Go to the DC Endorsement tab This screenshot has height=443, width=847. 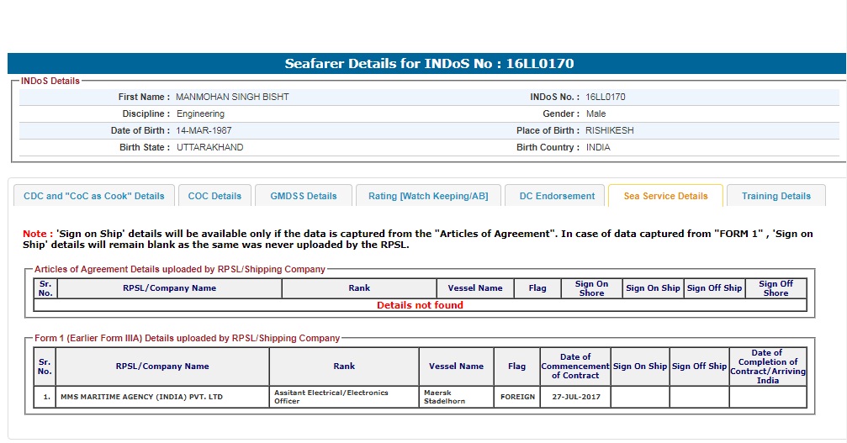[x=556, y=196]
